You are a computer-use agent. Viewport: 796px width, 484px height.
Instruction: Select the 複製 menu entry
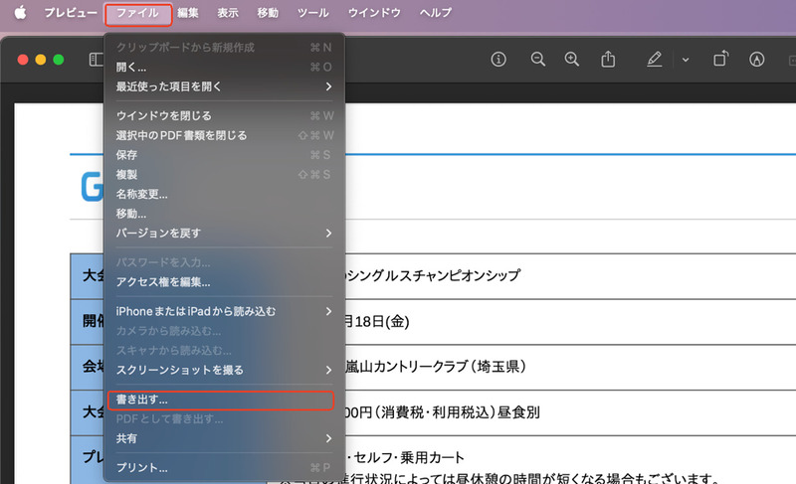pos(126,174)
